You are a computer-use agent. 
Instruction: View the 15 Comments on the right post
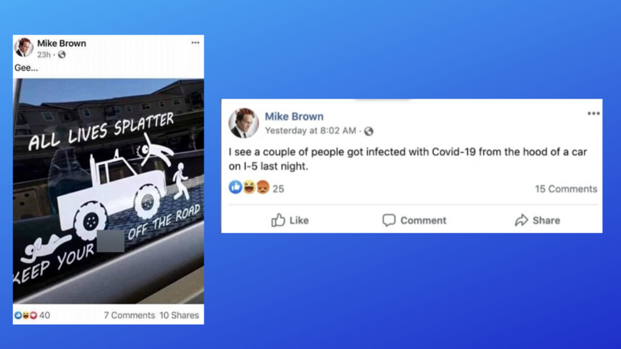pos(566,189)
